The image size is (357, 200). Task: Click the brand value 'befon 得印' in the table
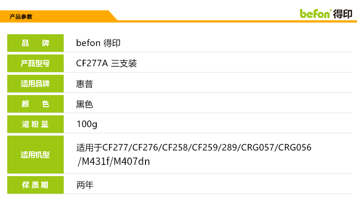(x=98, y=44)
